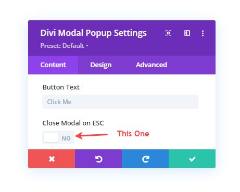Undo the last change
The image size is (240, 192).
point(98,159)
